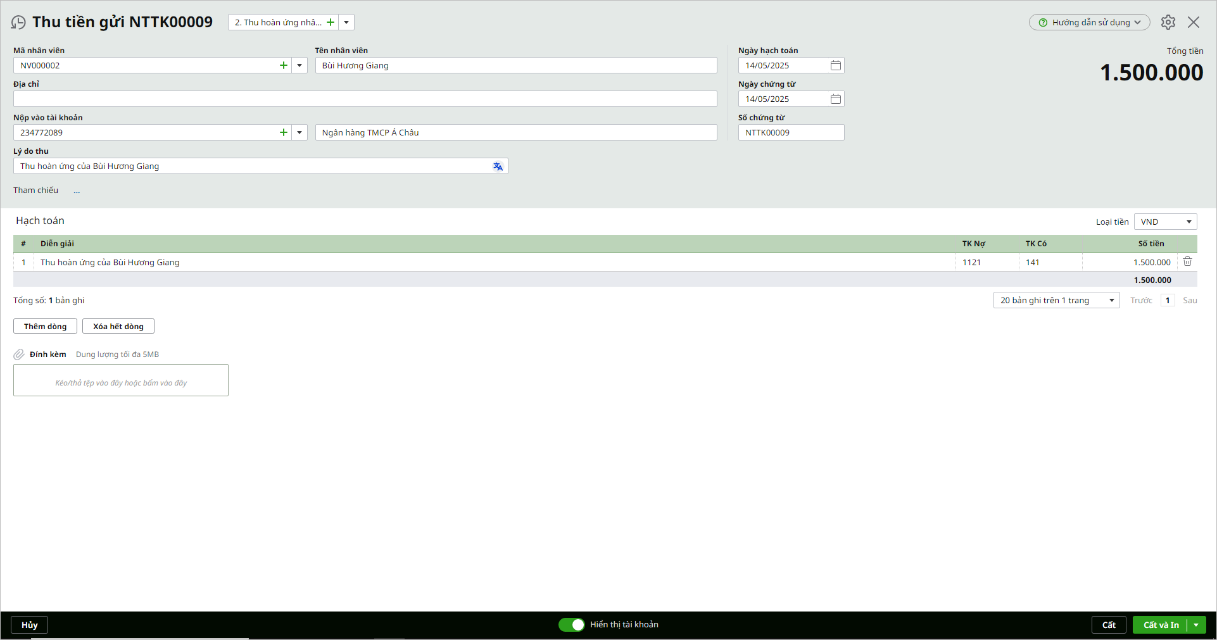Screen dimensions: 1217x640
Task: Expand the receipt type dropdown arrow
Action: (346, 22)
